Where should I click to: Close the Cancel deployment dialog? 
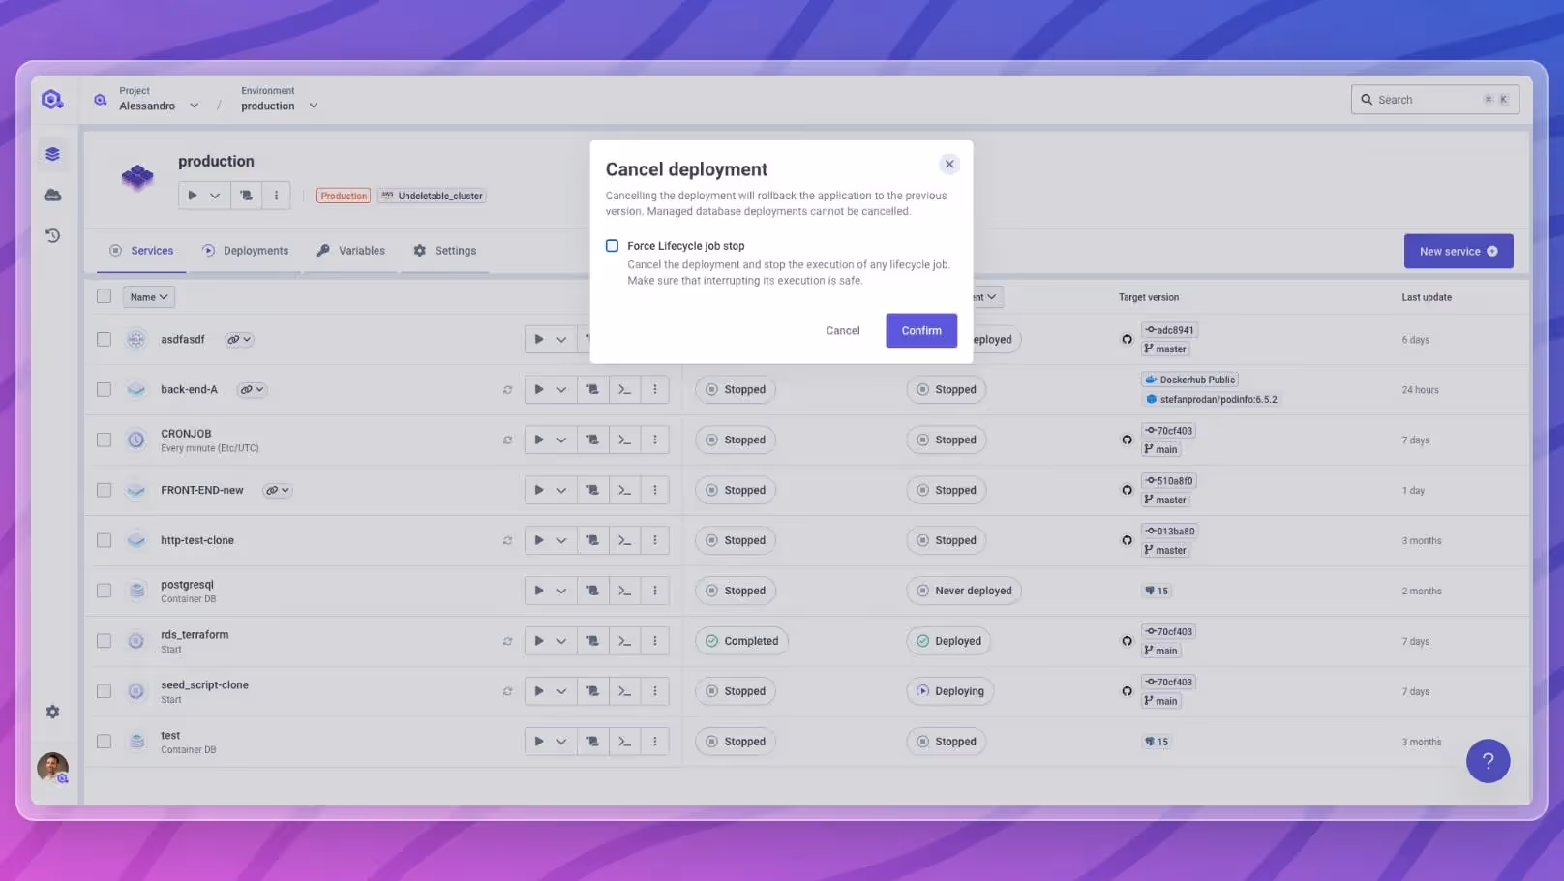949,164
